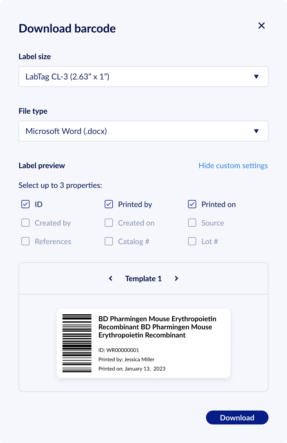Screen dimensions: 287x443
Task: Uncheck the Printed on checkbox
Action: point(192,204)
